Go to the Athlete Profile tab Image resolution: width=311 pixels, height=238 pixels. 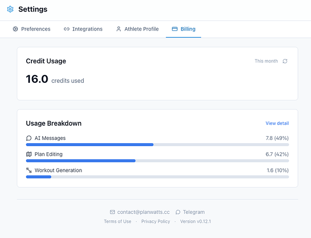(137, 29)
